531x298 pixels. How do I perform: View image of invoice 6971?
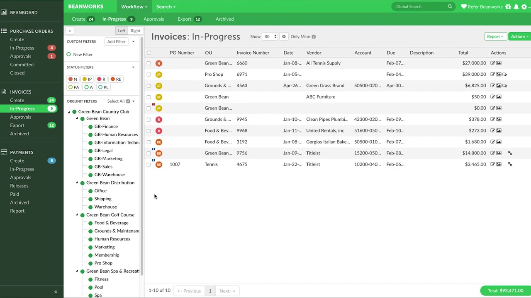coord(499,74)
